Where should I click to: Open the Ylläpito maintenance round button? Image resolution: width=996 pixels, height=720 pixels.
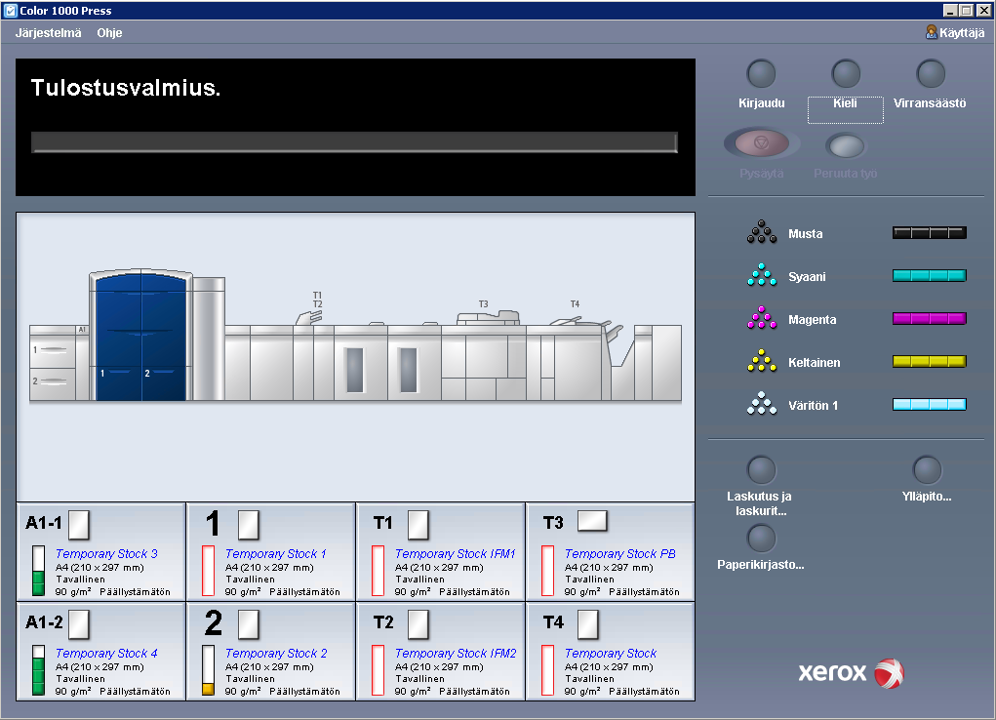927,471
